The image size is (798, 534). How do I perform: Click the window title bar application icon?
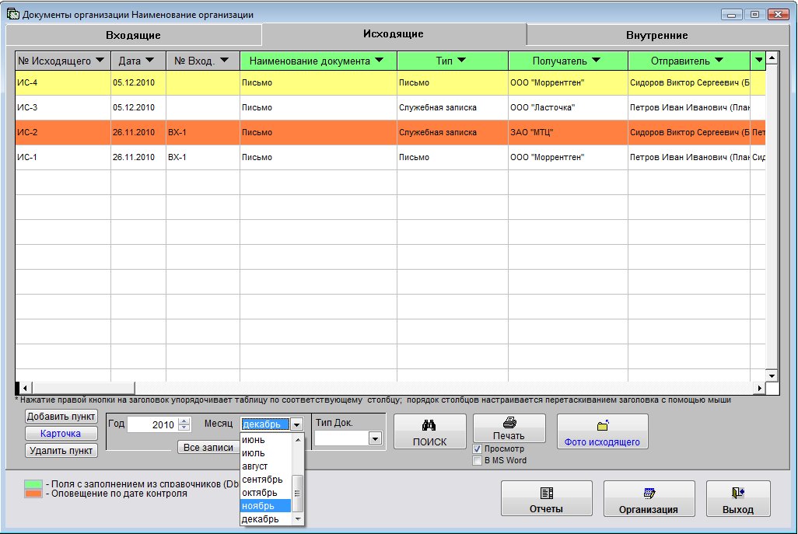tap(12, 15)
